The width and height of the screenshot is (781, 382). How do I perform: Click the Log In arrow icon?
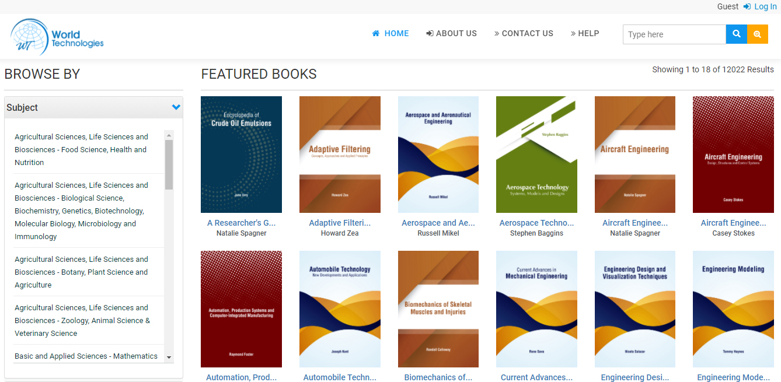(747, 6)
